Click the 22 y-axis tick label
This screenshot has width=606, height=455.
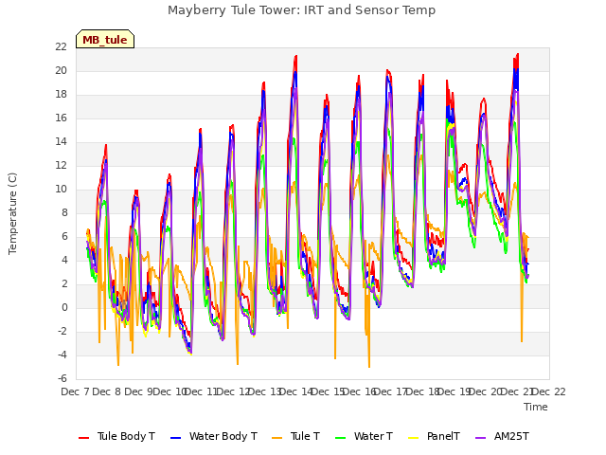click(61, 46)
